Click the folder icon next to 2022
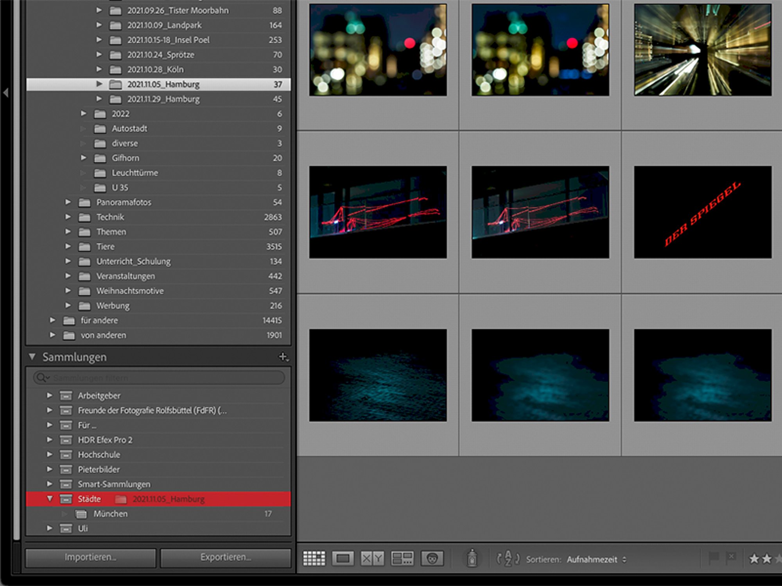The height and width of the screenshot is (586, 782). coord(100,114)
